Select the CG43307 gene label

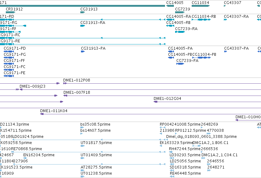(232, 3)
